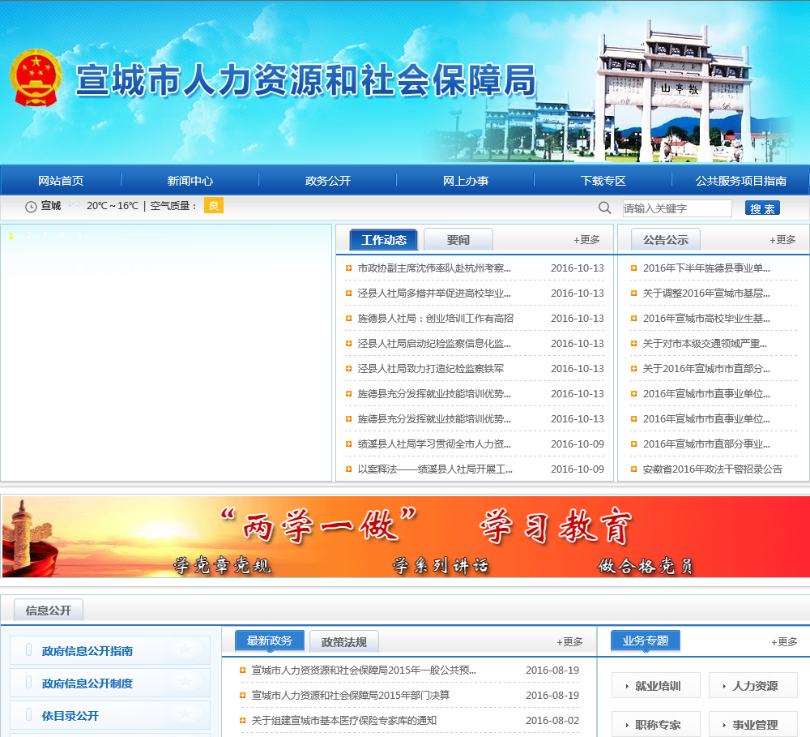810x737 pixels.
Task: Click the national emblem logo in header
Action: point(36,78)
